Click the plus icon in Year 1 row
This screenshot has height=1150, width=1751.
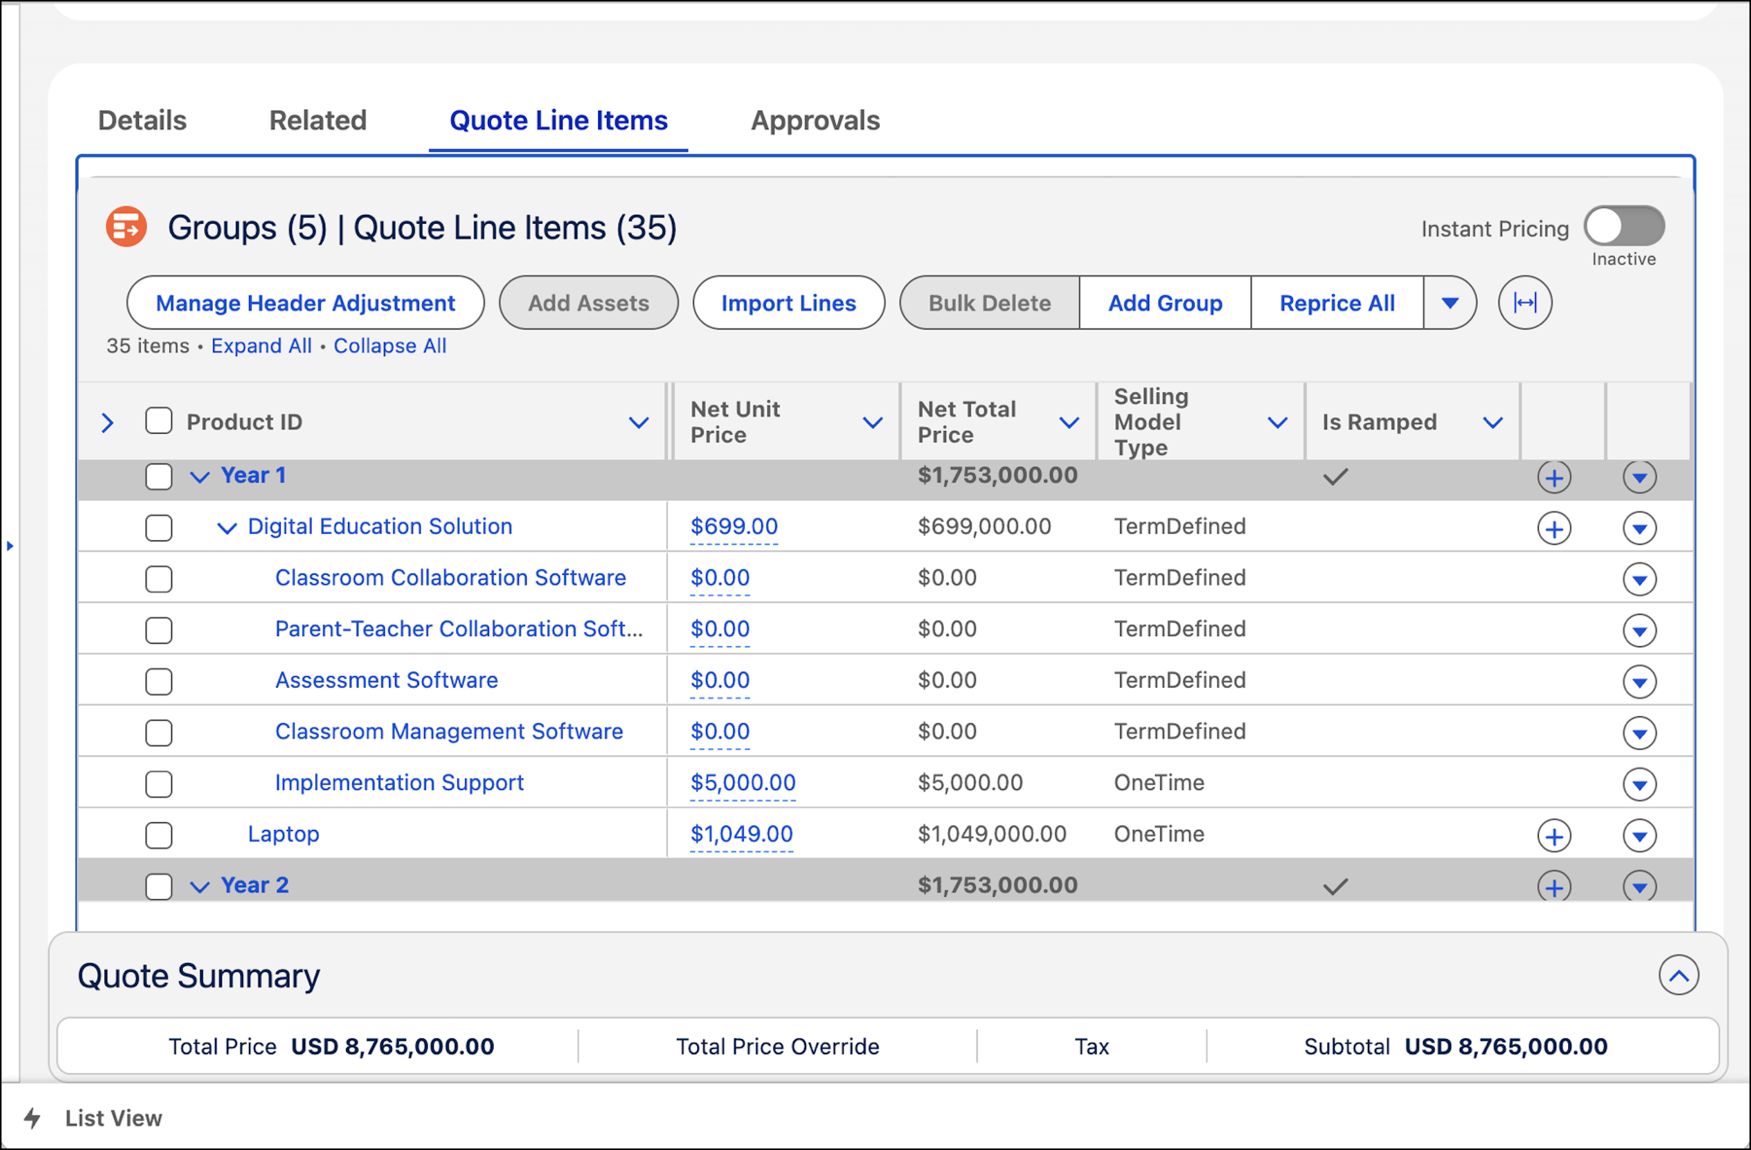(x=1554, y=477)
